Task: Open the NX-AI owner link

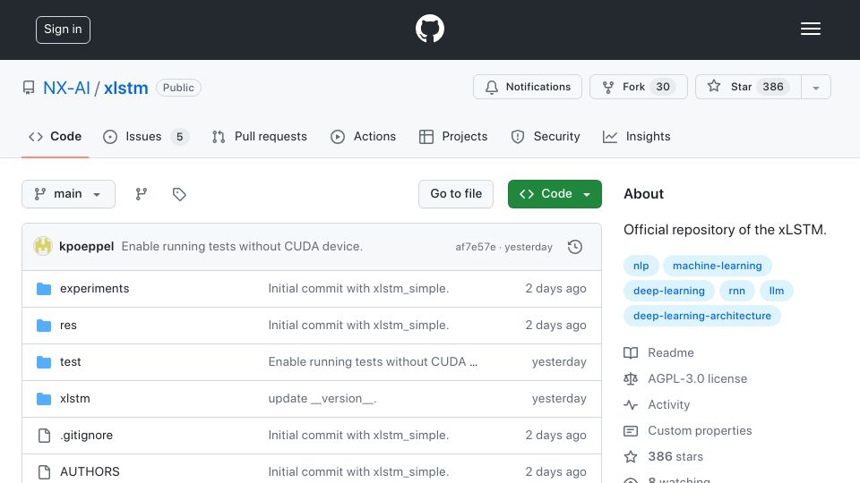Action: point(66,88)
